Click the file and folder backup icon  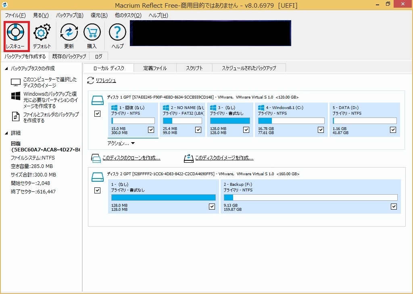(x=16, y=117)
